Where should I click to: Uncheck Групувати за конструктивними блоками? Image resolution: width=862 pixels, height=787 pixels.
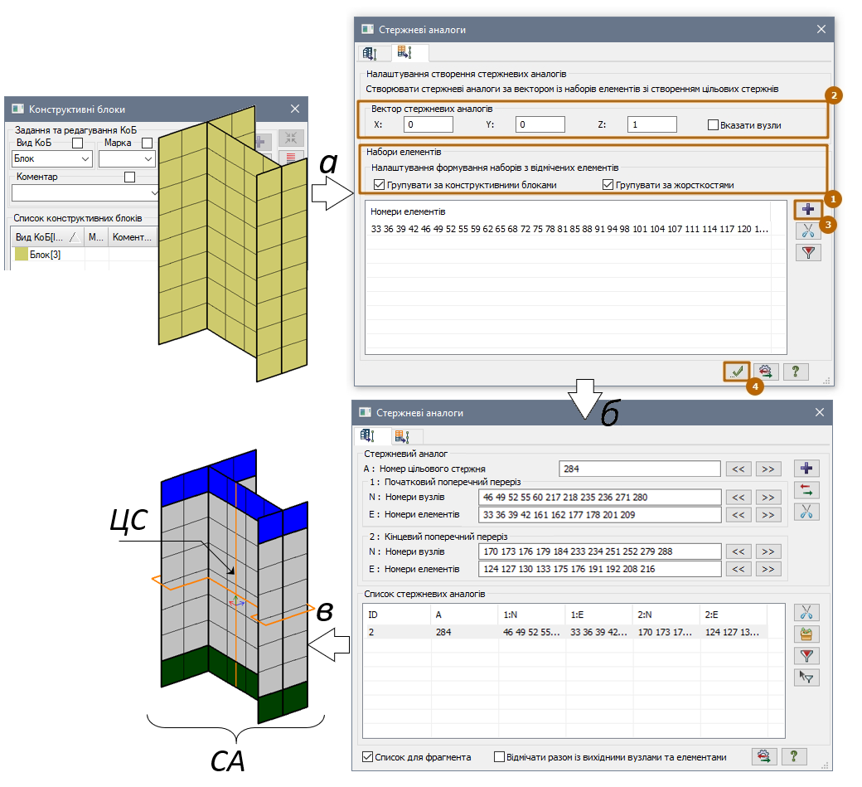pos(380,185)
